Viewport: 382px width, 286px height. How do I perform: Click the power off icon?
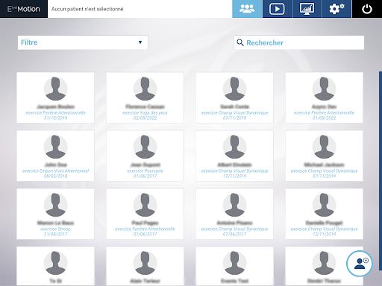coord(367,9)
